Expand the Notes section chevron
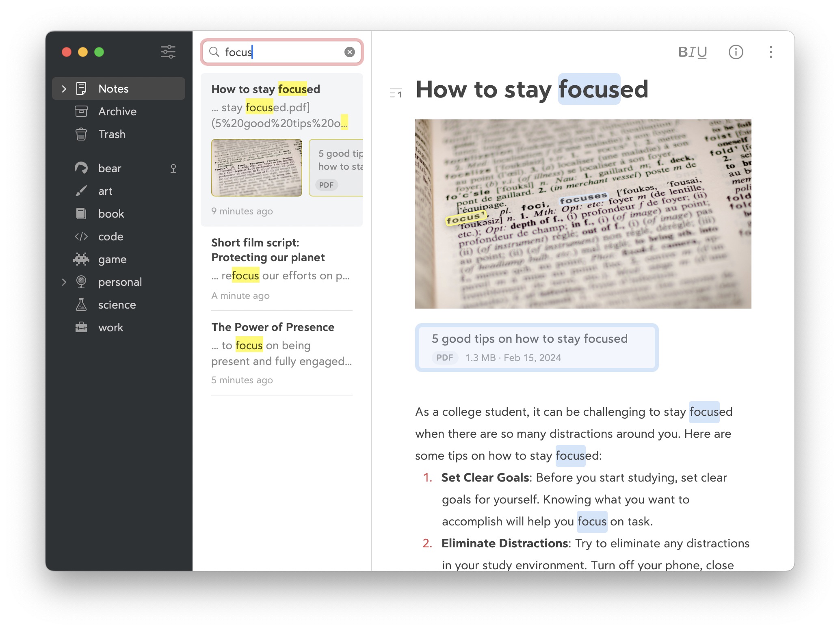Image resolution: width=840 pixels, height=631 pixels. [64, 89]
